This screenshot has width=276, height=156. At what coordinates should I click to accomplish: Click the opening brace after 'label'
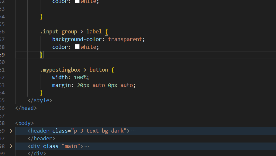106,32
